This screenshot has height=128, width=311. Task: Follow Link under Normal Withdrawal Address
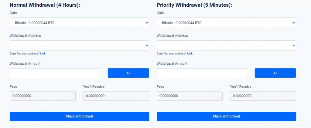43,54
